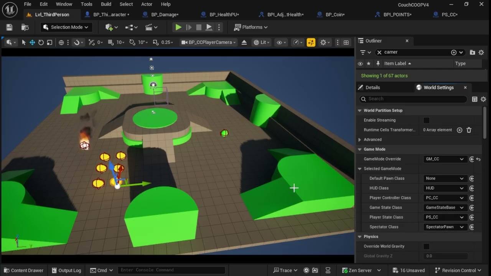The width and height of the screenshot is (491, 276).
Task: Click the Eject camera pilot icon
Action: [x=244, y=43]
